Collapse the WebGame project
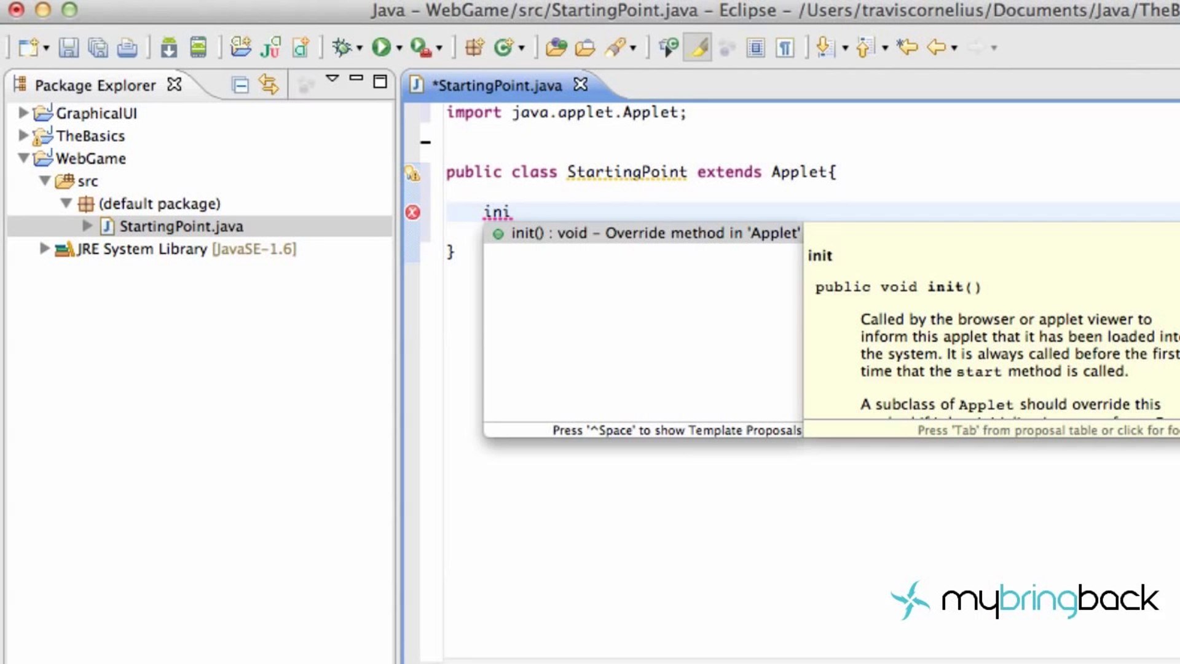1180x664 pixels. pyautogui.click(x=23, y=158)
